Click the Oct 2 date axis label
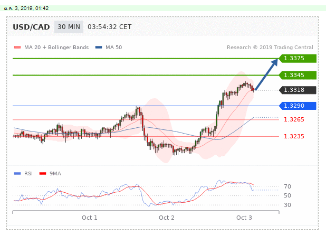 pos(167,218)
